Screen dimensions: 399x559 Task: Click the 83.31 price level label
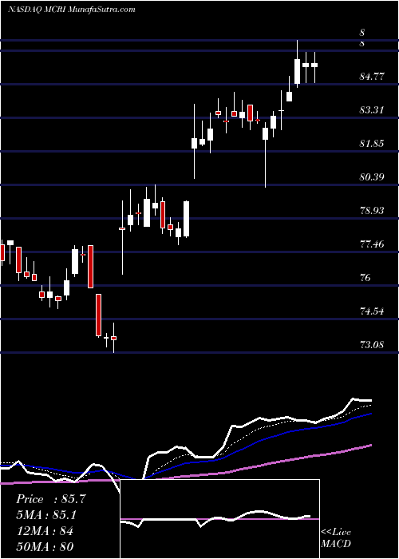pos(372,110)
